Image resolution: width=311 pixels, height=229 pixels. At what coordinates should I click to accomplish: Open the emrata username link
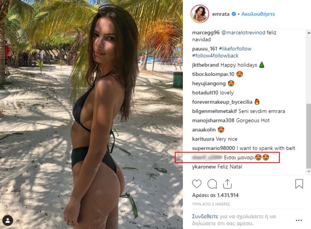click(221, 14)
